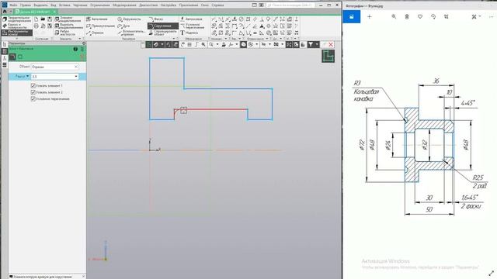
Task: Open edit tools dropdown in Photos window
Action: coord(476,17)
